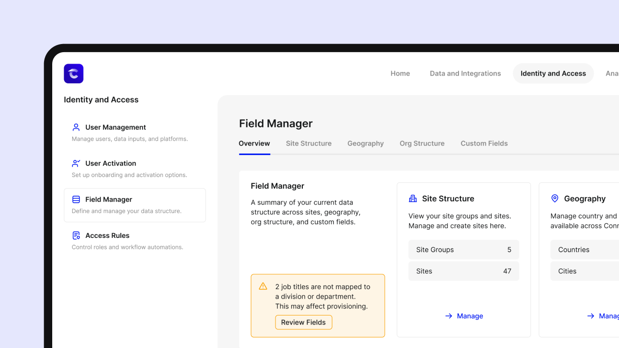Click the Review Fields button
Screen dimensions: 619x348
pyautogui.click(x=303, y=322)
